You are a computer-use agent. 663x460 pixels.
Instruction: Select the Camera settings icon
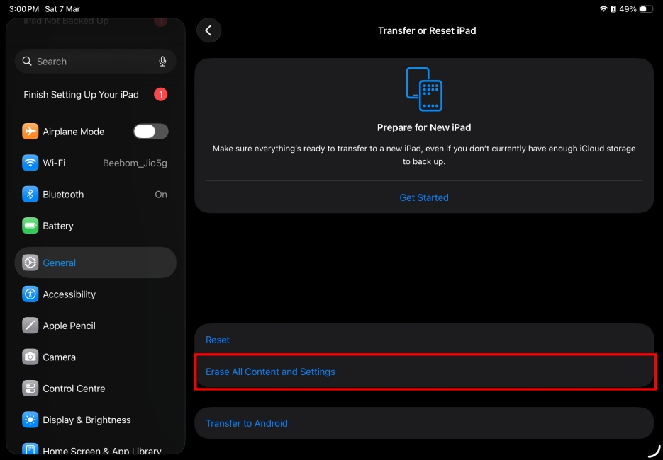pos(29,357)
